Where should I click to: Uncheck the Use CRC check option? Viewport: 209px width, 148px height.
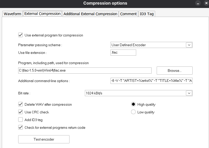point(21,112)
